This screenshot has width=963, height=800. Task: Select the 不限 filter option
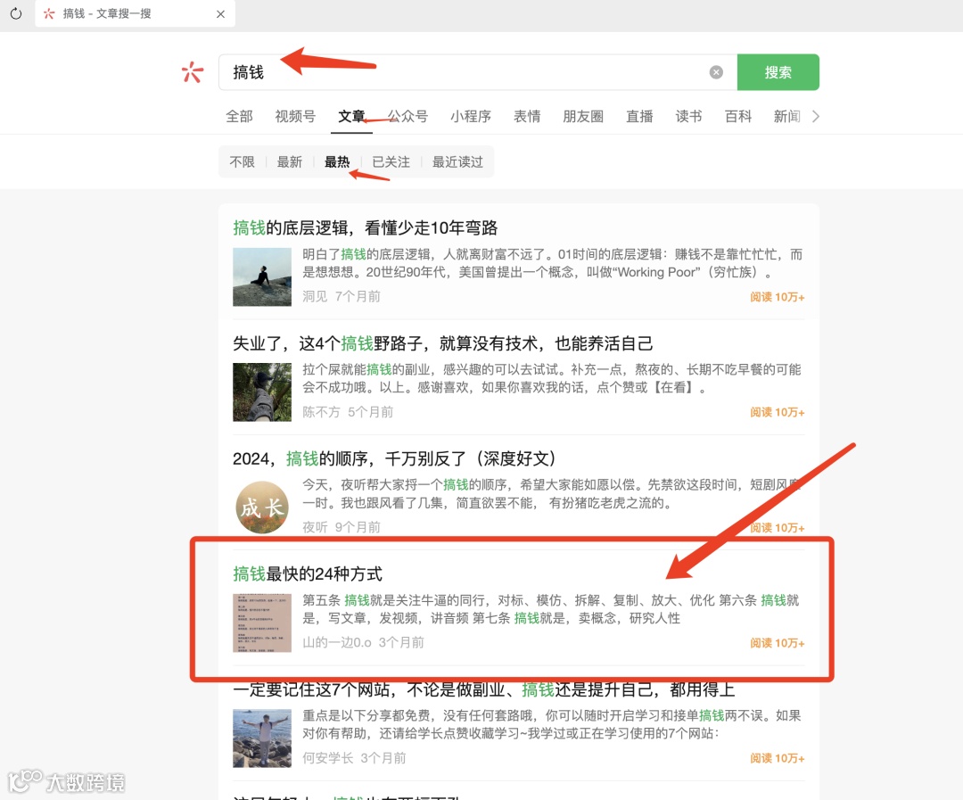pyautogui.click(x=242, y=161)
